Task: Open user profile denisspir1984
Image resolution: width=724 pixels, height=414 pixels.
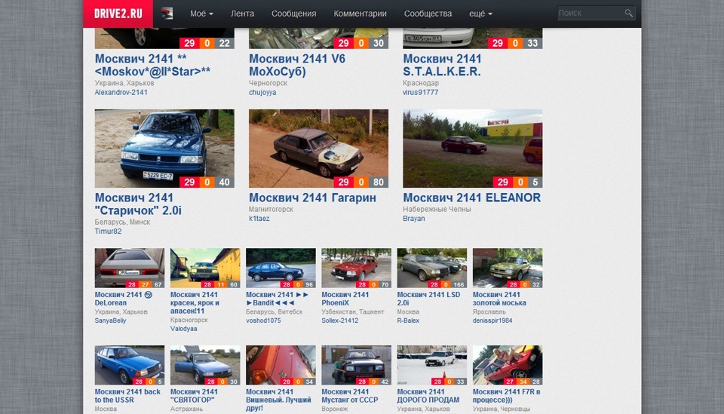Action: 492,320
